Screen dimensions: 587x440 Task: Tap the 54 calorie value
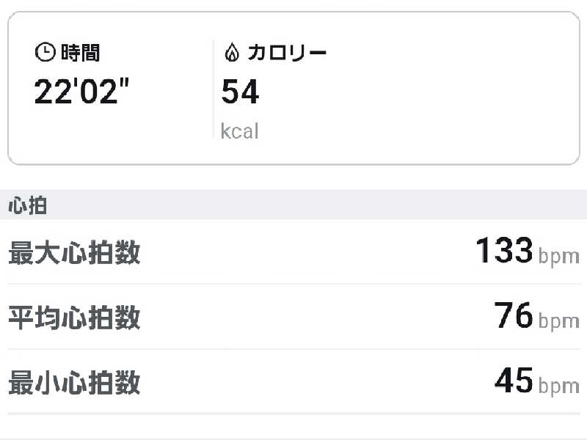241,92
